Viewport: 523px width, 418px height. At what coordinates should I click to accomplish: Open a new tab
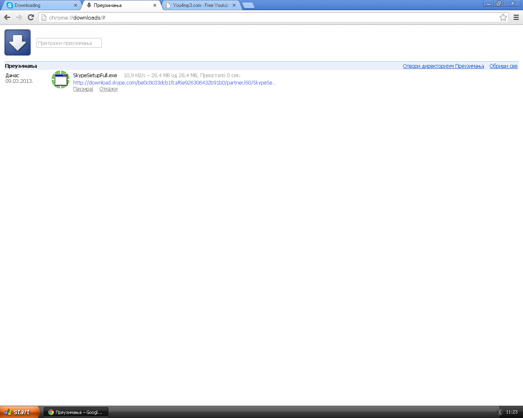coord(248,5)
